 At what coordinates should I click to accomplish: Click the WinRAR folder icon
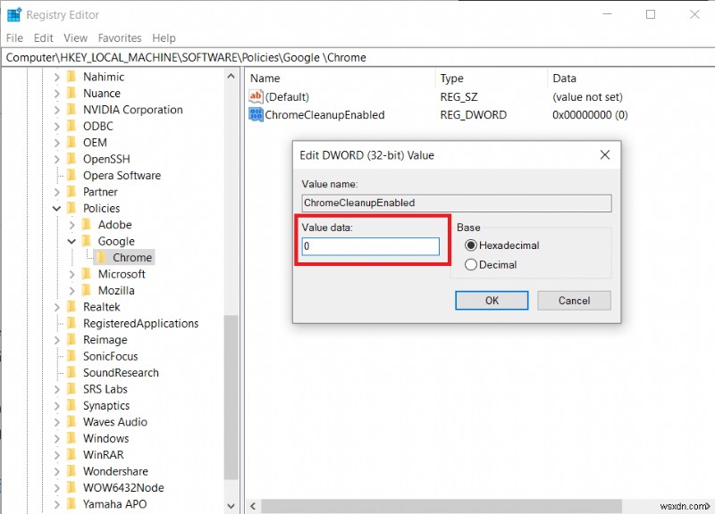pyautogui.click(x=71, y=454)
